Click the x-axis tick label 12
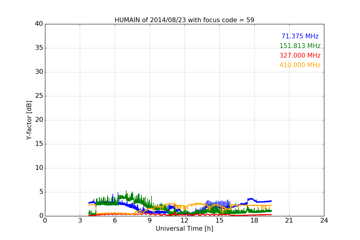The height and width of the screenshot is (240, 360). click(x=184, y=220)
